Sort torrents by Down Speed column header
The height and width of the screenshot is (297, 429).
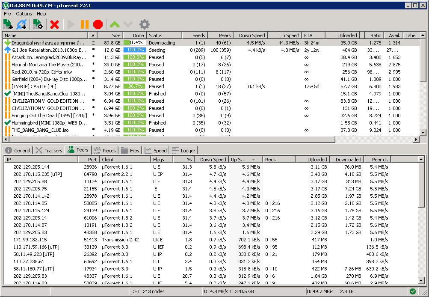point(250,36)
